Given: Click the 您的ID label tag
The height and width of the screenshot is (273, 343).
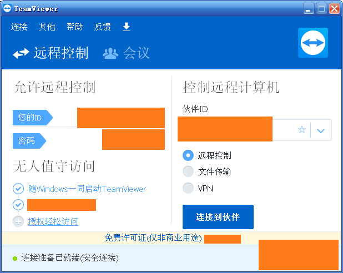Looking at the screenshot, I should pyautogui.click(x=33, y=118).
